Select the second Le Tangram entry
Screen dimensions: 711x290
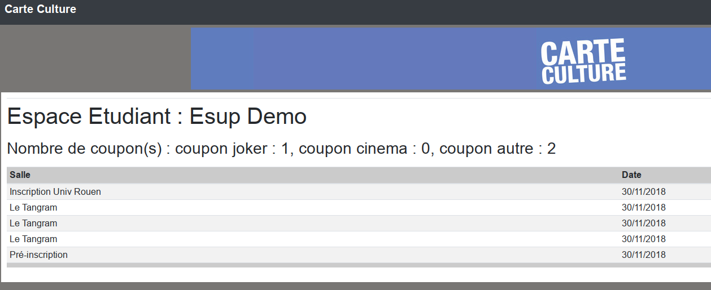(x=33, y=223)
